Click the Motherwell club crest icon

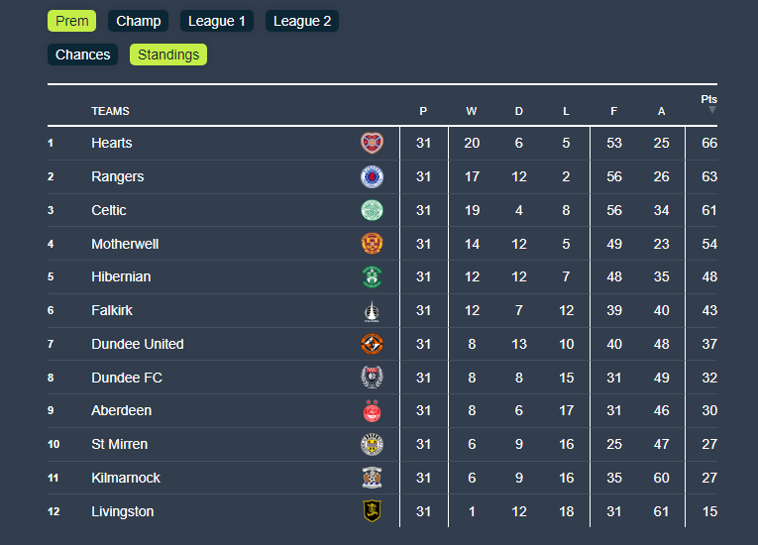pyautogui.click(x=372, y=244)
